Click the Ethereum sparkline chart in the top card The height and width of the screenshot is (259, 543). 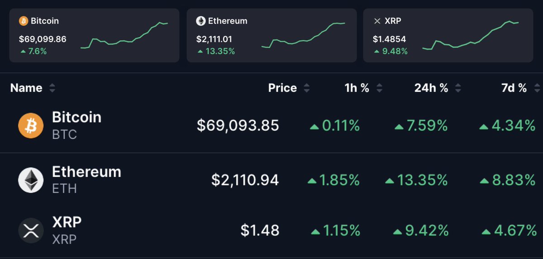click(303, 35)
